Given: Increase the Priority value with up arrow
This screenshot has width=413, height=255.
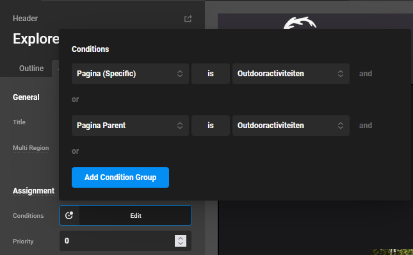Looking at the screenshot, I should point(181,238).
